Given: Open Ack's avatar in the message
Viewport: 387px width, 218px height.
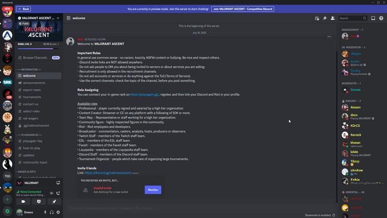Looking at the screenshot, I should [x=70, y=42].
